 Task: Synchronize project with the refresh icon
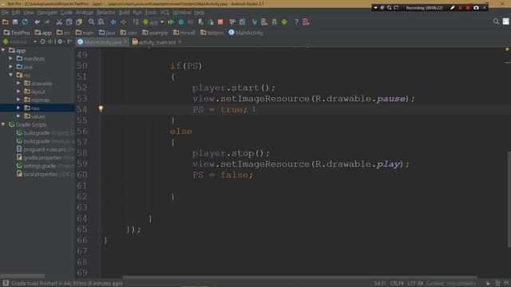point(25,22)
